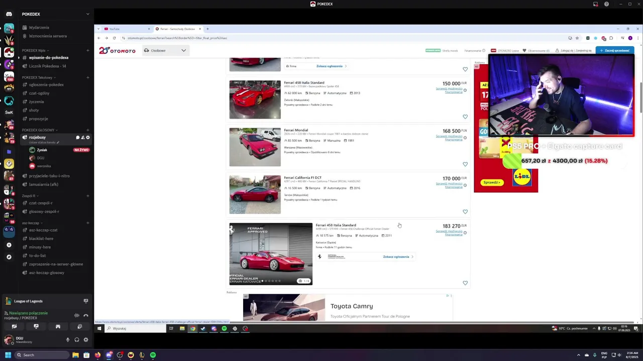Screen dimensions: 643x361
Task: Invite people to rozjebusy channel
Action: (83, 137)
